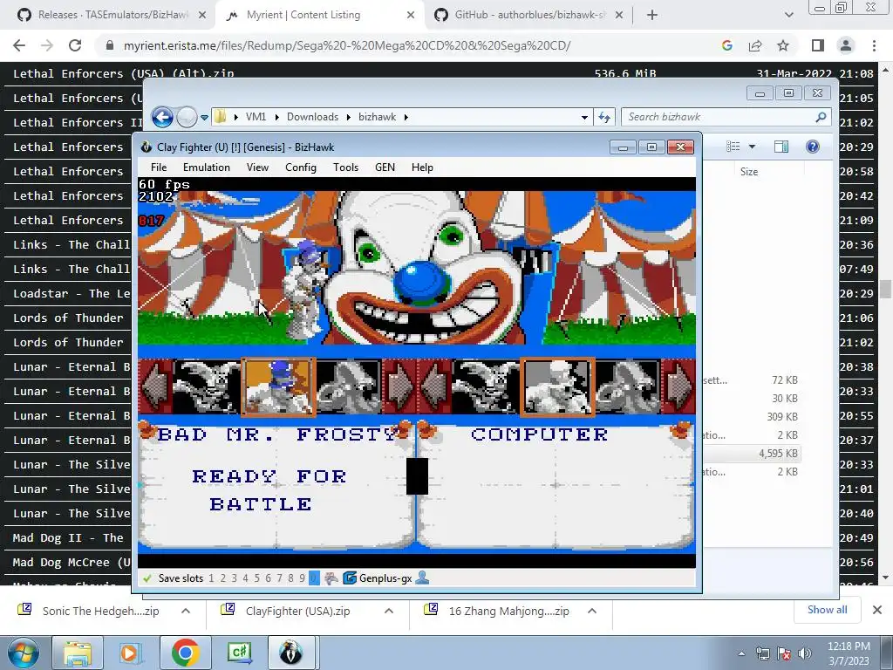893x670 pixels.
Task: Click the green checkmark status icon in BizHawk
Action: coord(147,578)
